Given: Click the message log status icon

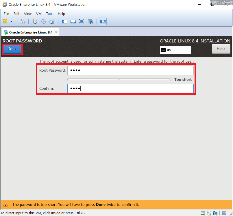Looking at the screenshot, I should (224, 213).
